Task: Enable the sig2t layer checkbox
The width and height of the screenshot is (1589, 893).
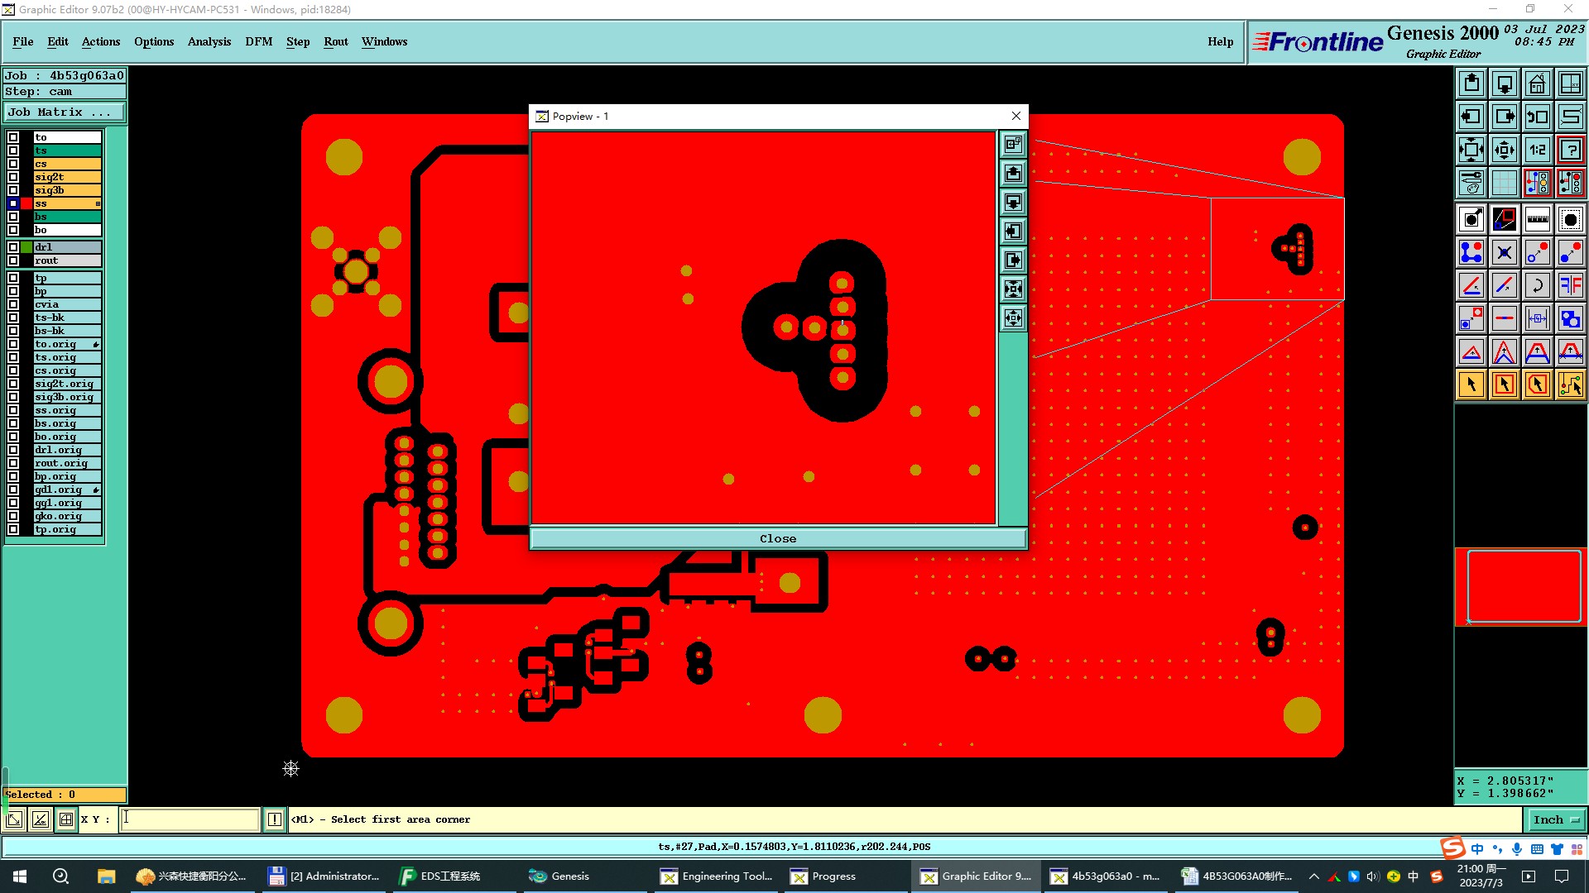Action: pos(13,177)
